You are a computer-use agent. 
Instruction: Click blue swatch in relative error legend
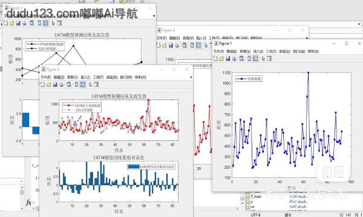134,166
